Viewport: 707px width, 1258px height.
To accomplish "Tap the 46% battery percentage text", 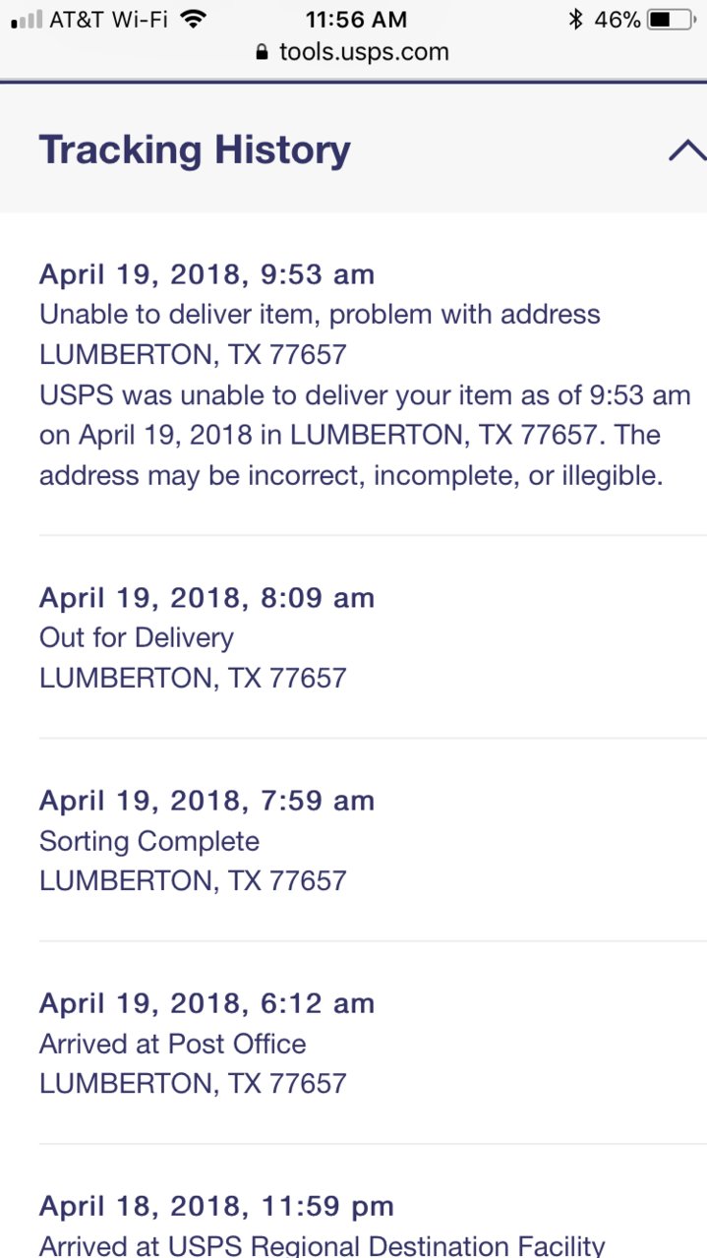I will coord(618,19).
